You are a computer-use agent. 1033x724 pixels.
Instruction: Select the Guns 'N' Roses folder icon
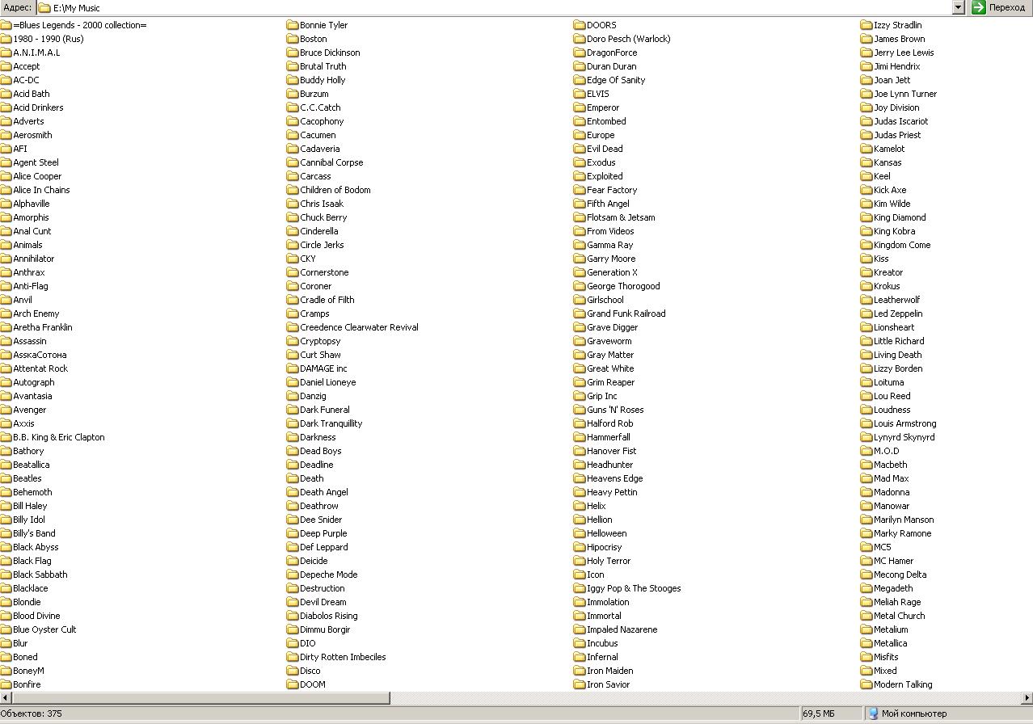tap(580, 410)
